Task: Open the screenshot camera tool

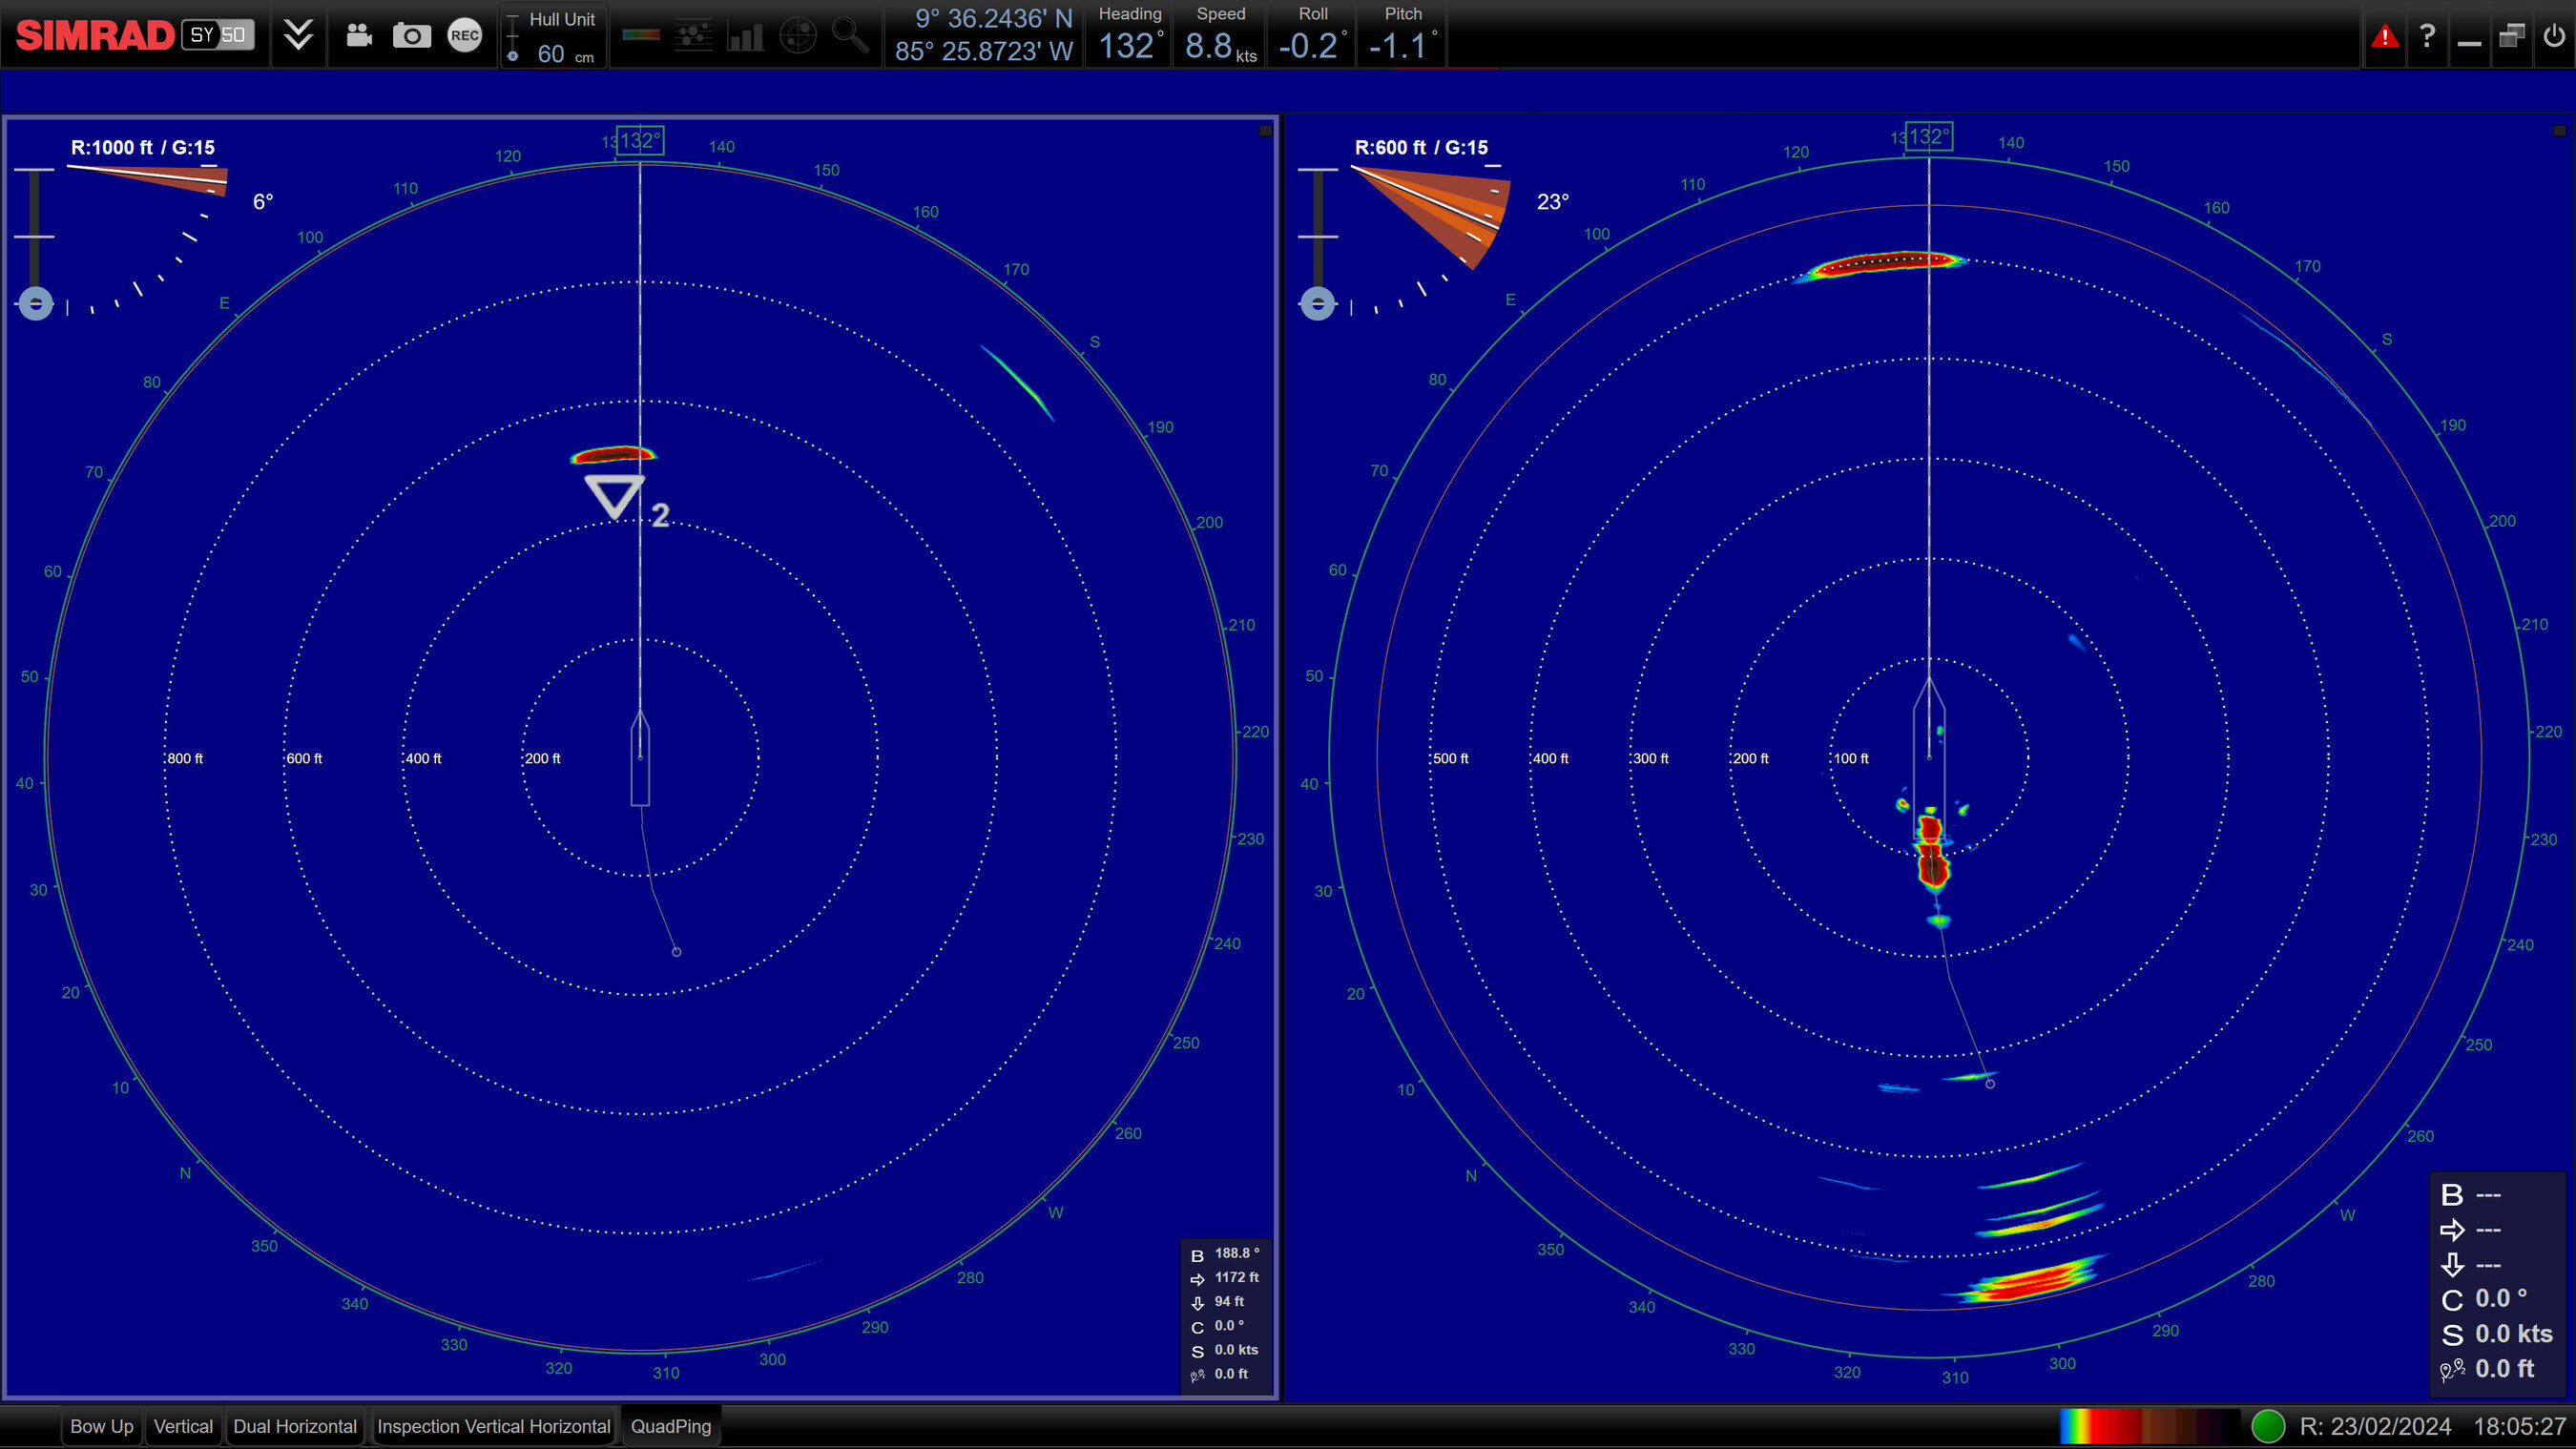Action: tap(410, 35)
